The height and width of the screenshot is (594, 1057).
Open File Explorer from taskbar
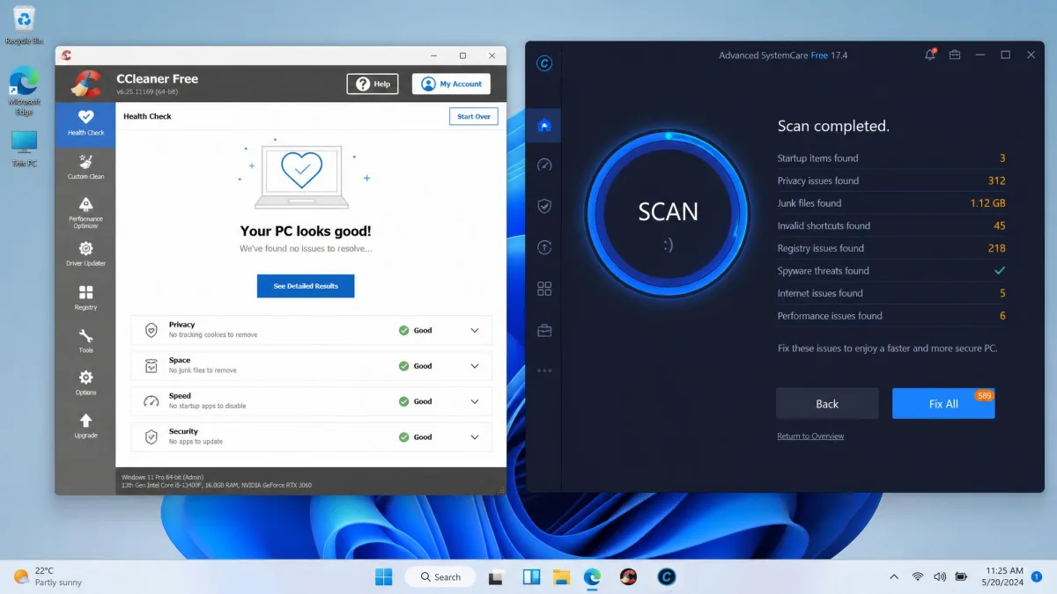561,576
